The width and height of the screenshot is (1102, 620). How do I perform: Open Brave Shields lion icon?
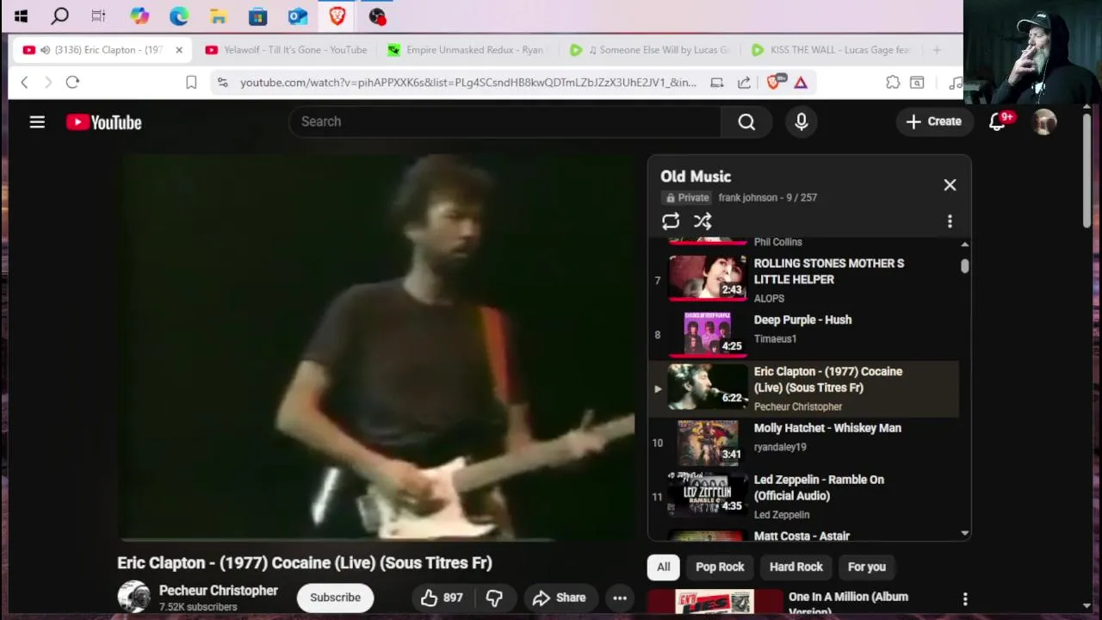[774, 83]
